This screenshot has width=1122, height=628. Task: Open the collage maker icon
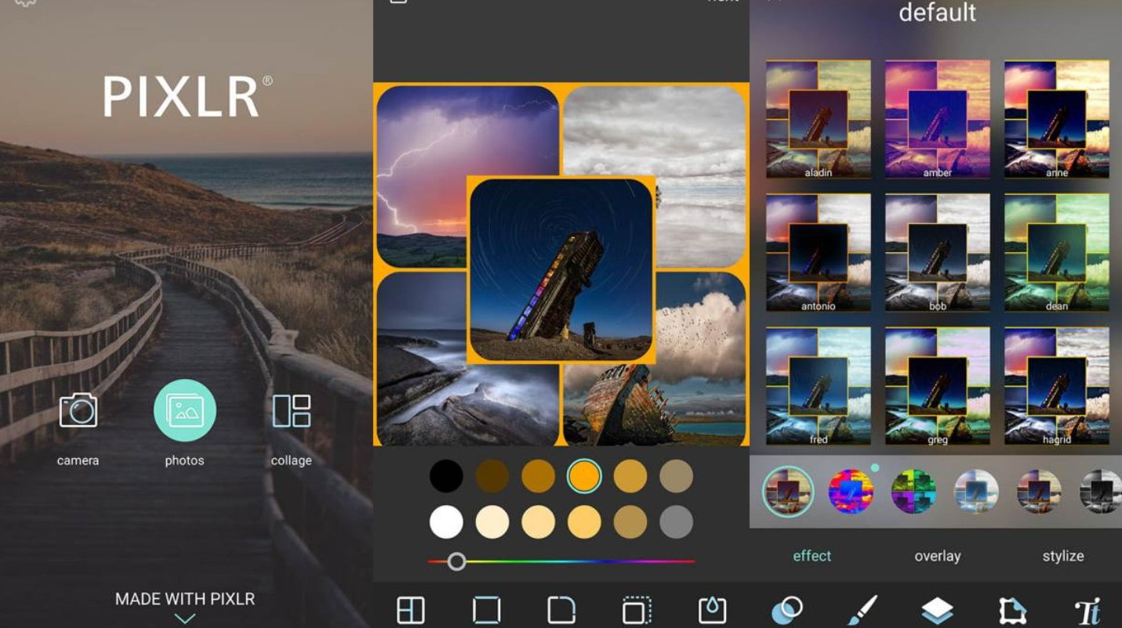291,411
